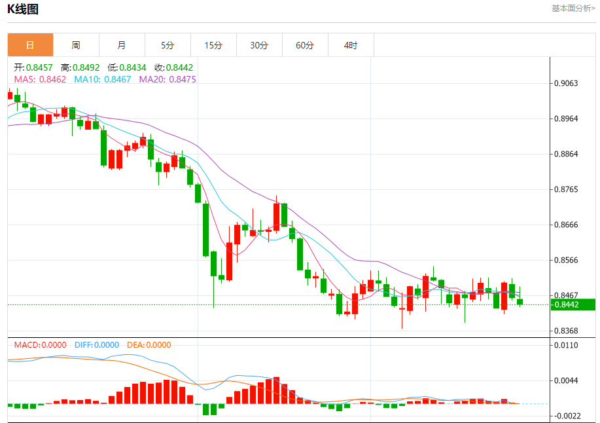Click the 0.8765 price axis label
Viewport: 600px width, 423px height.
(566, 189)
